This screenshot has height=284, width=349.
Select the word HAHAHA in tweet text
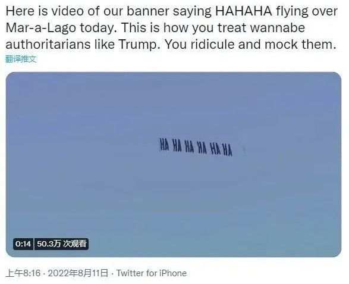pyautogui.click(x=244, y=11)
